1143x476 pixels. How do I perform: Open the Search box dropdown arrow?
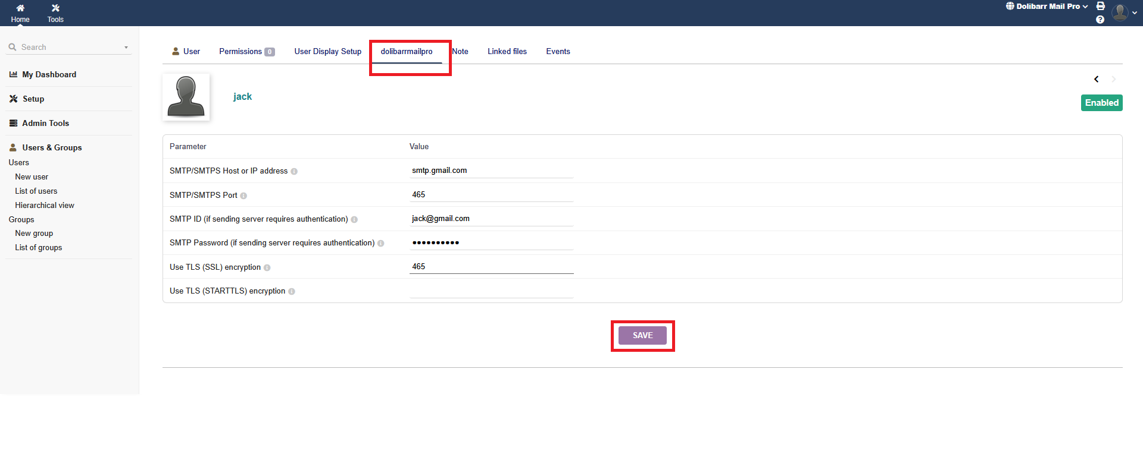pyautogui.click(x=126, y=48)
